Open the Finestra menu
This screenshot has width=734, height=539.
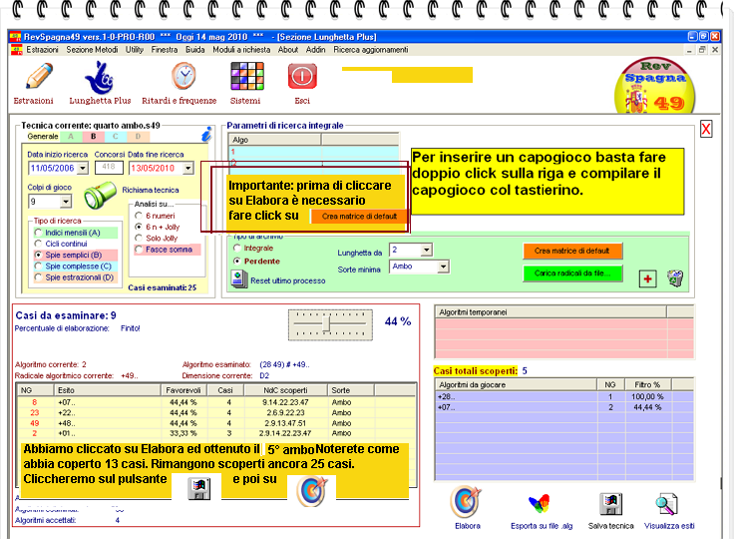click(165, 50)
